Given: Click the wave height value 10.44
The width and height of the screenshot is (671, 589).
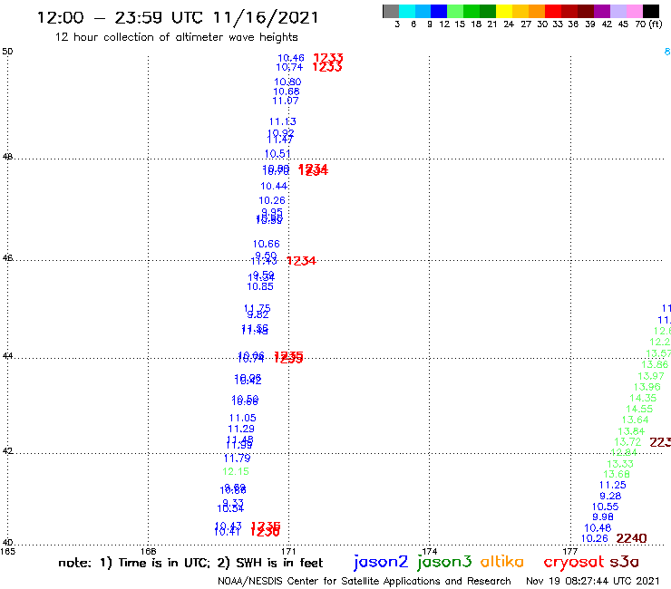Looking at the screenshot, I should pyautogui.click(x=274, y=186).
